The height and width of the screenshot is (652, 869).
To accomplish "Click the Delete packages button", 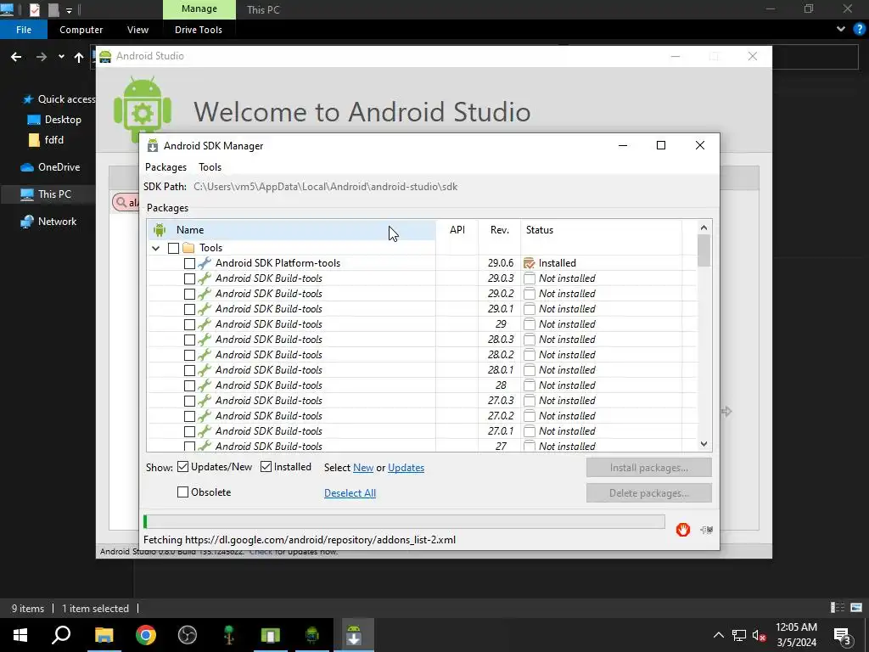I will [649, 493].
